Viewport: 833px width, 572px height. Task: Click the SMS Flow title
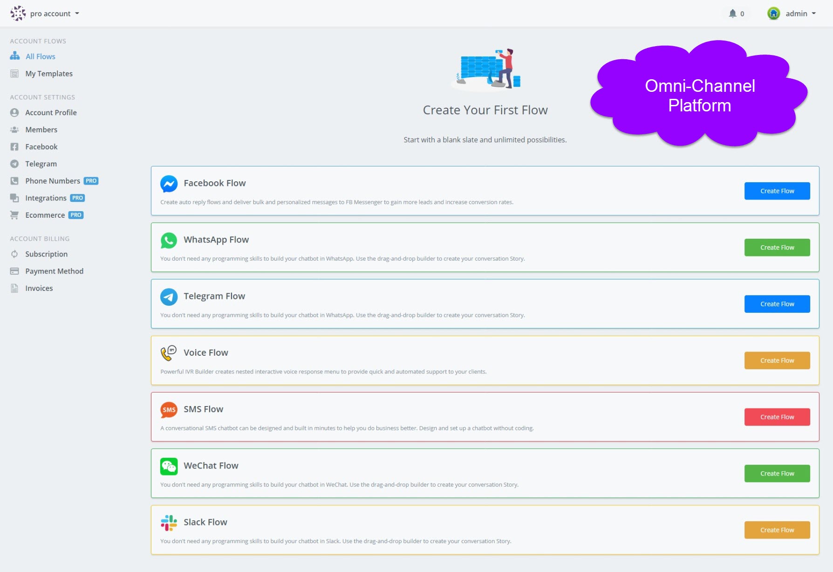[x=203, y=409]
